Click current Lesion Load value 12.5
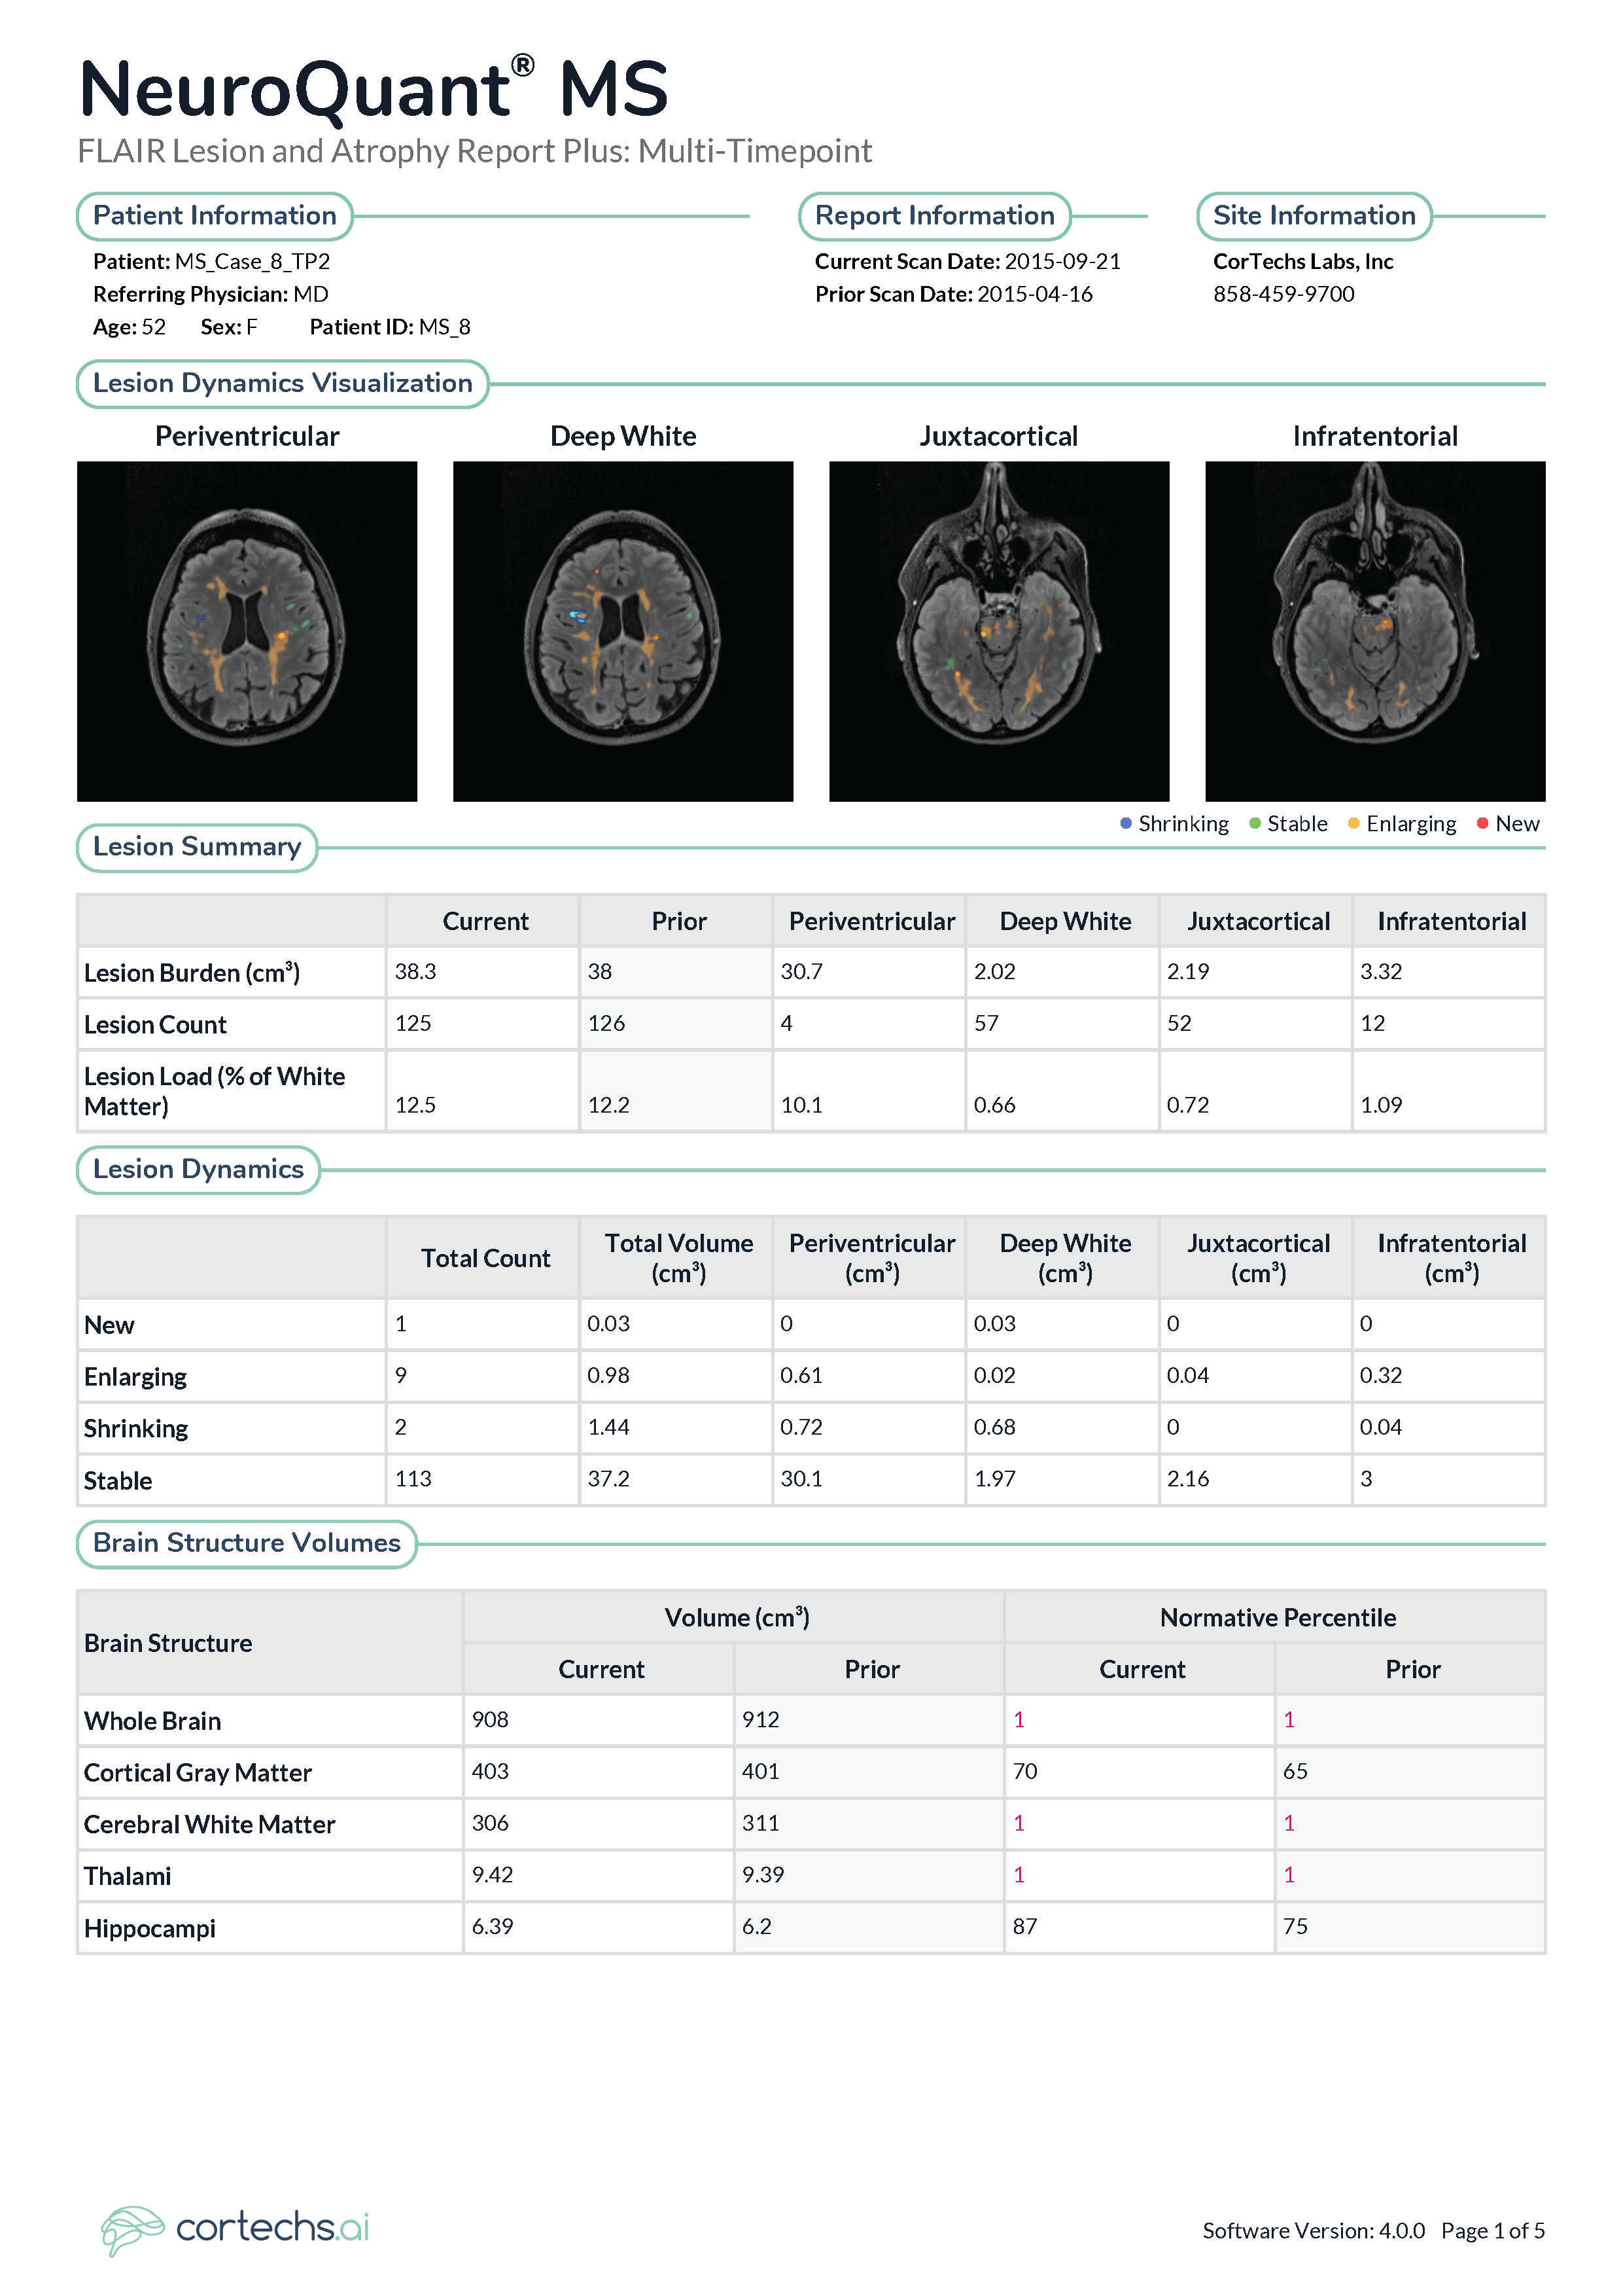 [416, 1105]
